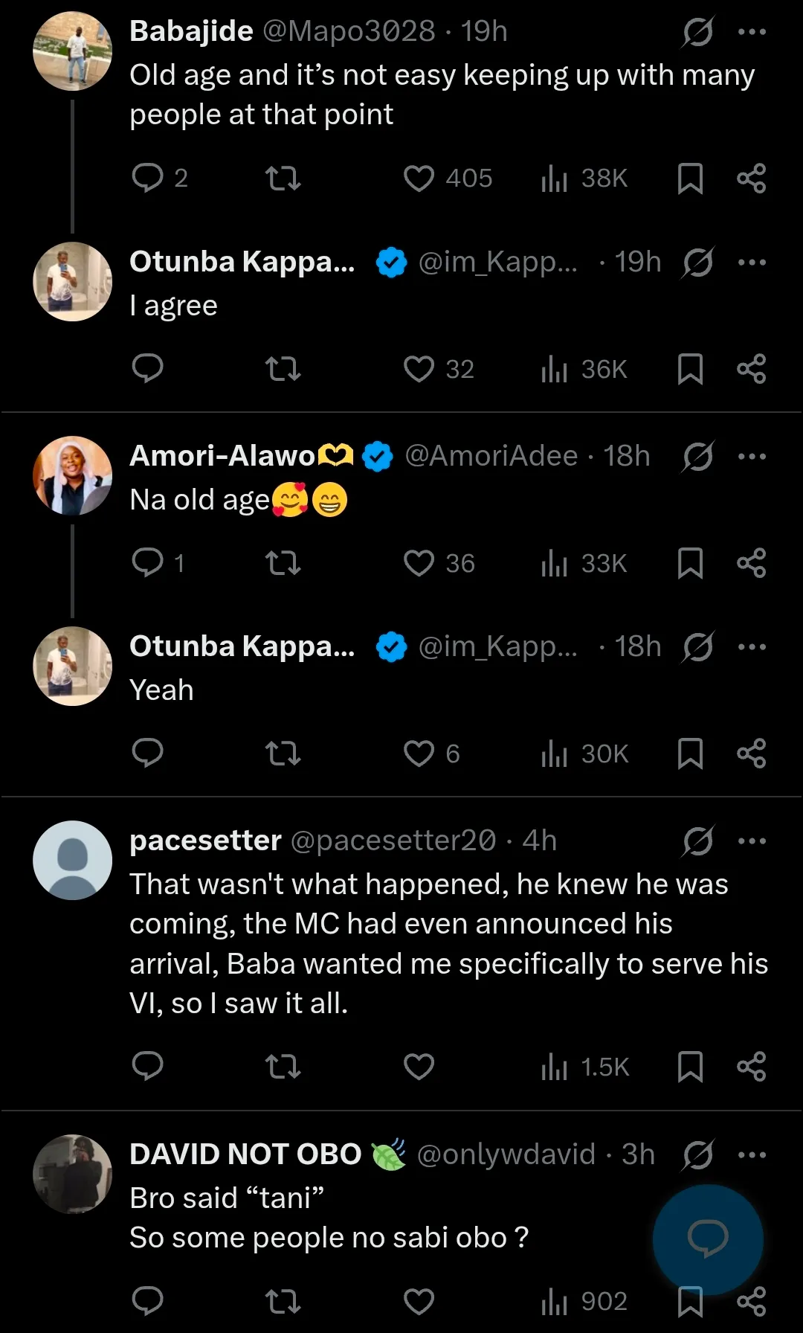Share Otunba Kappa's "I agree" reply
Image resolution: width=803 pixels, height=1333 pixels.
(x=751, y=369)
